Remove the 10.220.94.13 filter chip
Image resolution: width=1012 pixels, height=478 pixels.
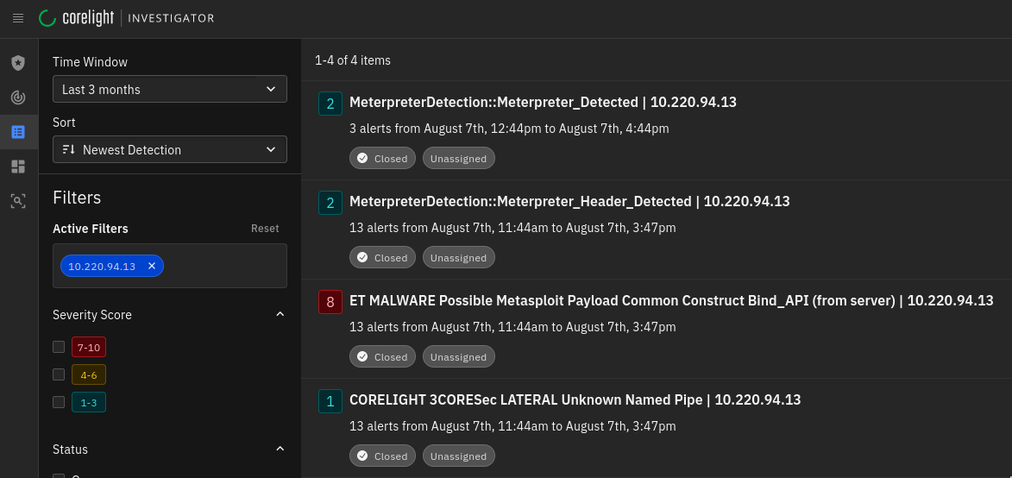coord(152,266)
